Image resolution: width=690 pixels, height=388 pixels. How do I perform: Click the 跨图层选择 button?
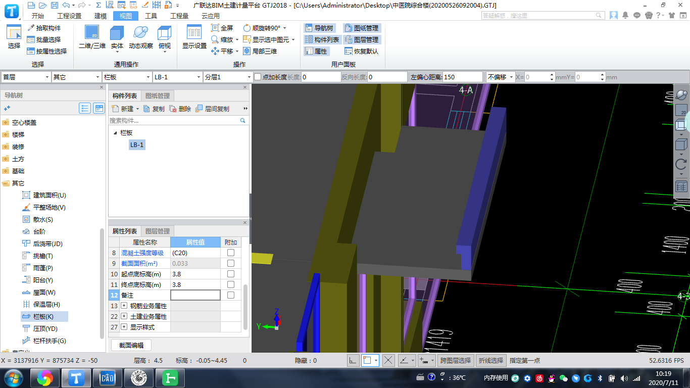pyautogui.click(x=456, y=360)
